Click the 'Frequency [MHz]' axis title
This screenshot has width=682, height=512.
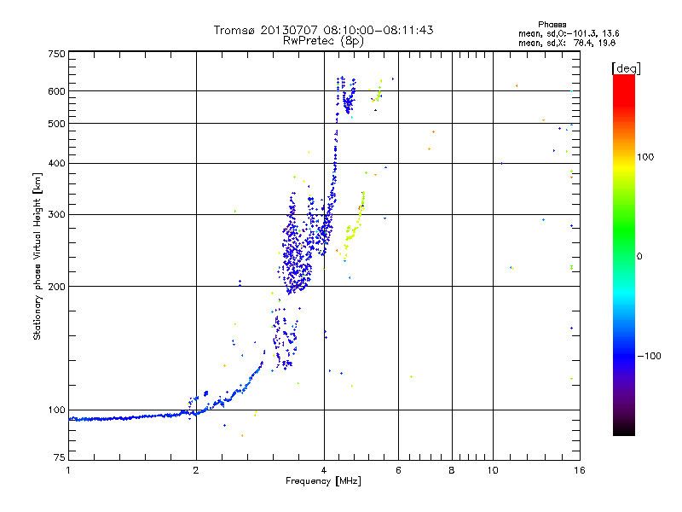pyautogui.click(x=323, y=481)
